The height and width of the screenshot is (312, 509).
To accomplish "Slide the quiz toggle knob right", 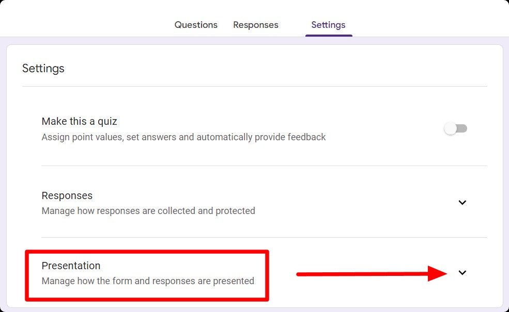I will pos(451,128).
